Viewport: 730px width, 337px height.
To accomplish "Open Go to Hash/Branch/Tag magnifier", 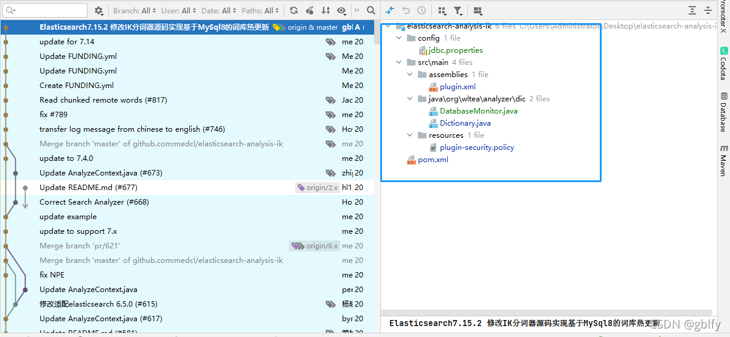I will pos(371,10).
